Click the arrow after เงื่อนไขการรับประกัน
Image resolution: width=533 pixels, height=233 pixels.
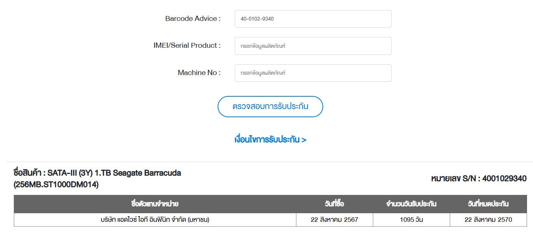[304, 140]
